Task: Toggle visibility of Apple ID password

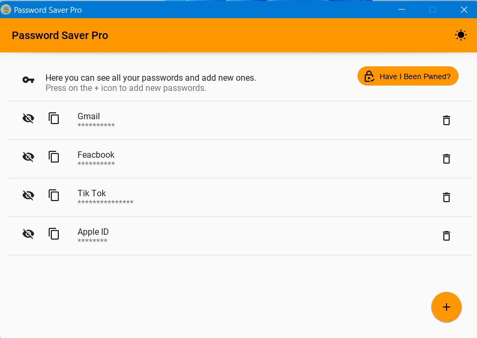Action: 28,234
